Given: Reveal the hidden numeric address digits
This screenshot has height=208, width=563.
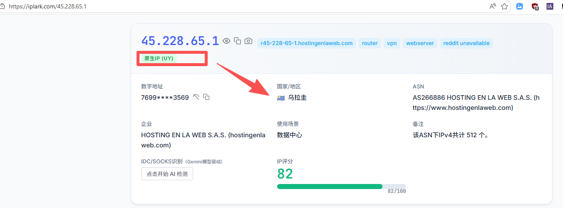Looking at the screenshot, I should pos(196,97).
